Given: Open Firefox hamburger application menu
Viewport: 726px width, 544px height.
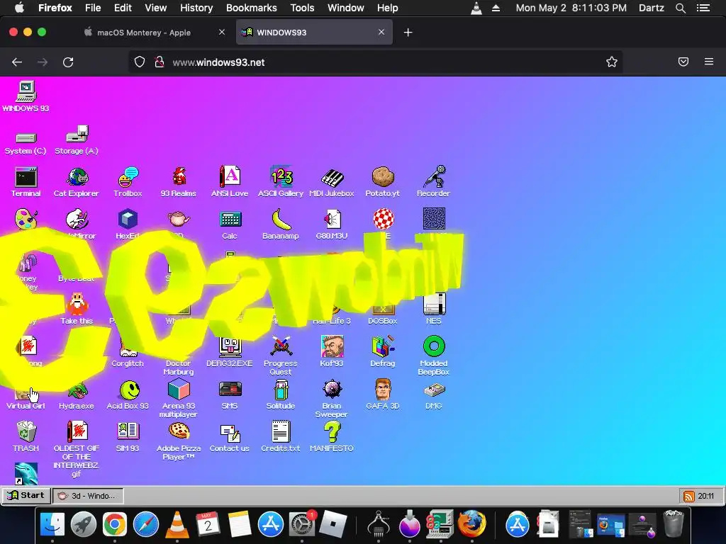Looking at the screenshot, I should tap(709, 62).
